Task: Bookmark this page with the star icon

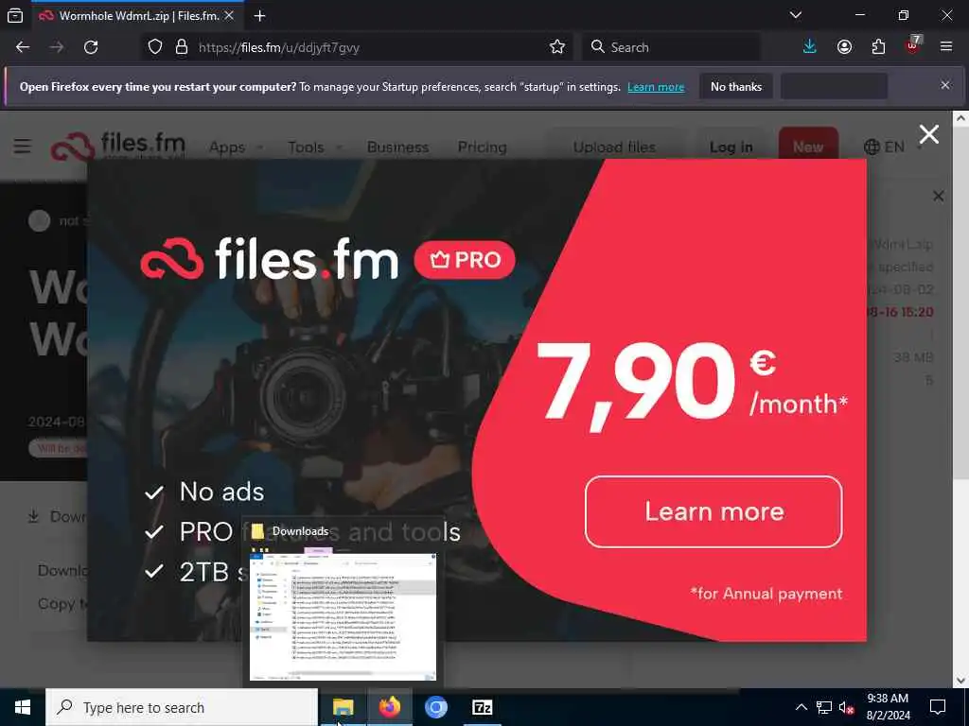Action: pyautogui.click(x=556, y=47)
